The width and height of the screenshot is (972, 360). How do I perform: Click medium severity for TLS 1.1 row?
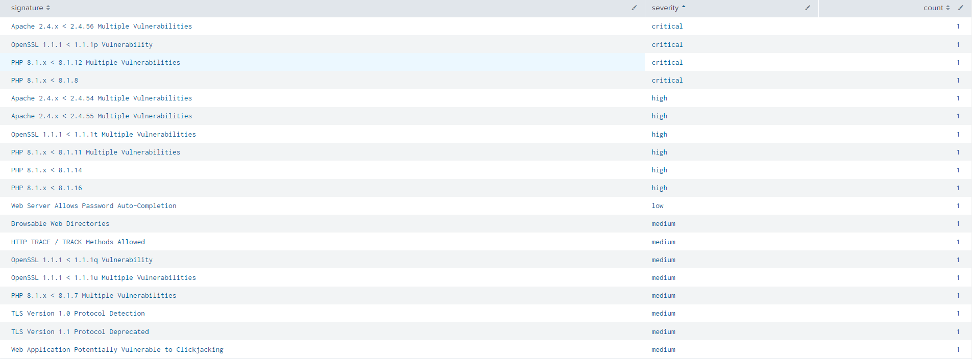click(664, 332)
